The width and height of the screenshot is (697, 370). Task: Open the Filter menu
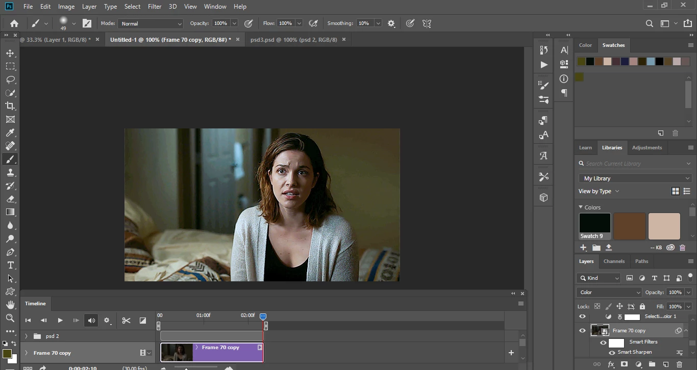click(x=154, y=7)
